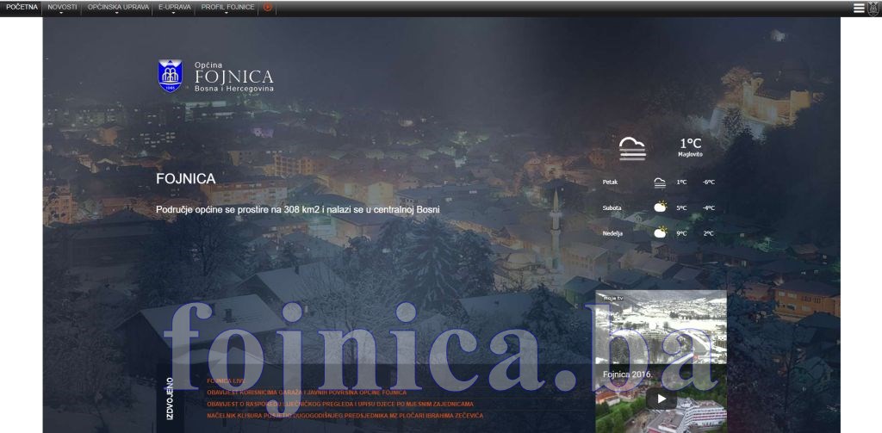Expand the Novosti dropdown menu

pos(62,7)
